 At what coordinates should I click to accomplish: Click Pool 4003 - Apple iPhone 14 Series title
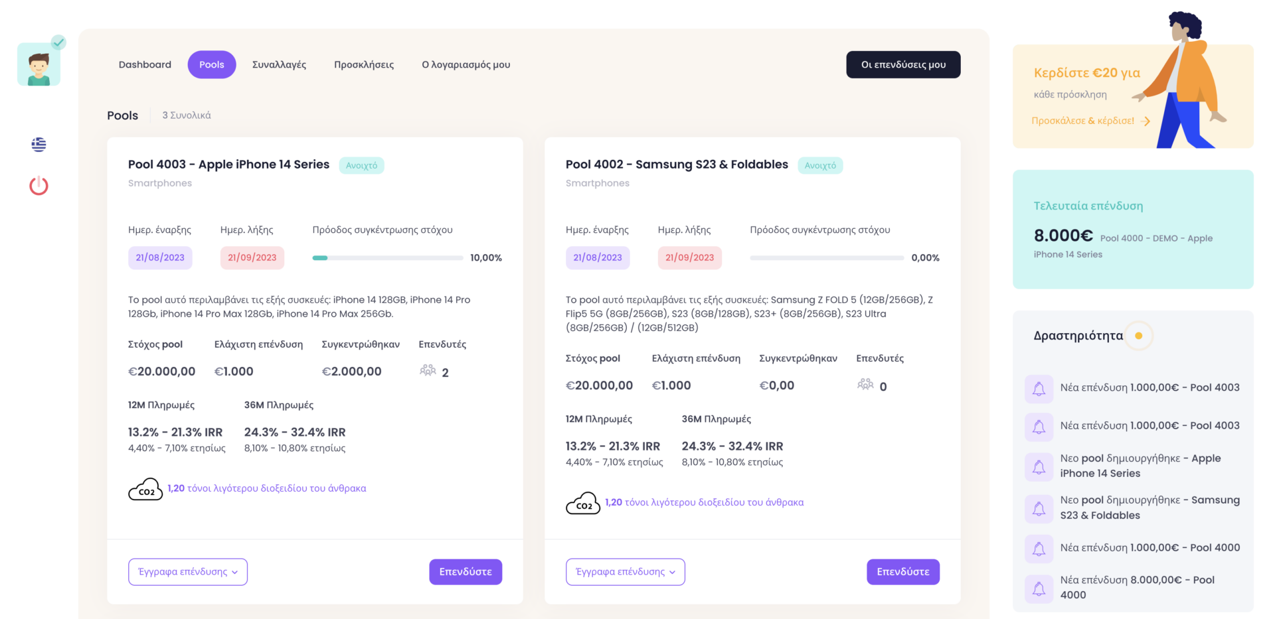point(228,165)
